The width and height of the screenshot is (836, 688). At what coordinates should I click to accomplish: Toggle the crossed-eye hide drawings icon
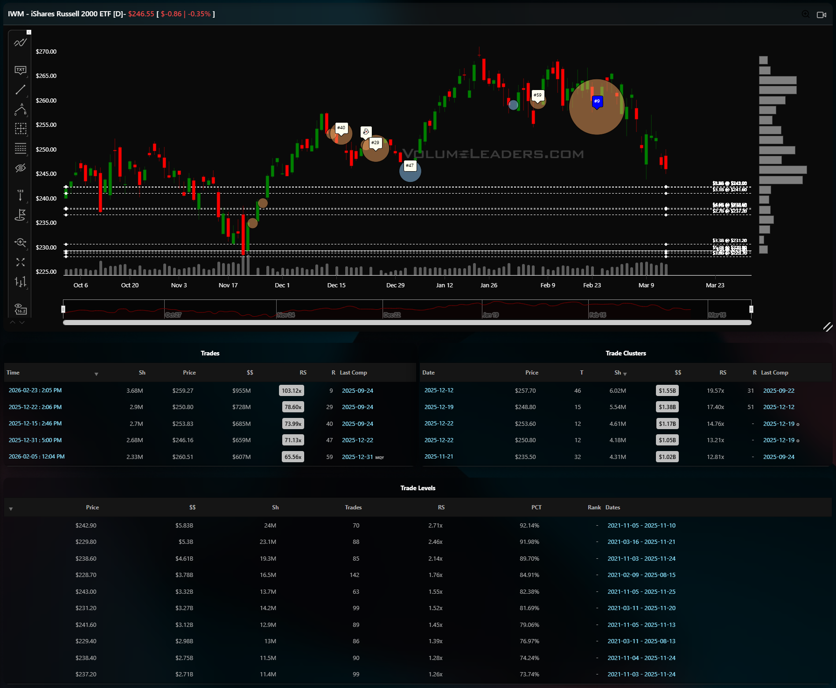click(x=20, y=168)
